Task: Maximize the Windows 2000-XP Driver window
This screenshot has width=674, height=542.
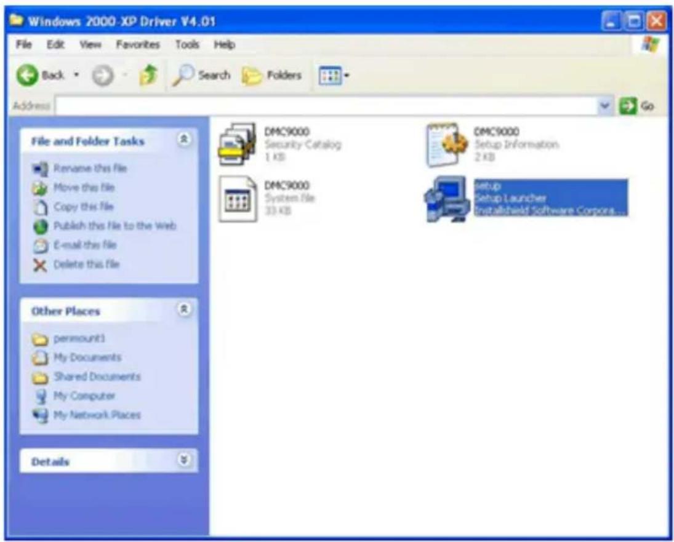Action: (x=634, y=22)
